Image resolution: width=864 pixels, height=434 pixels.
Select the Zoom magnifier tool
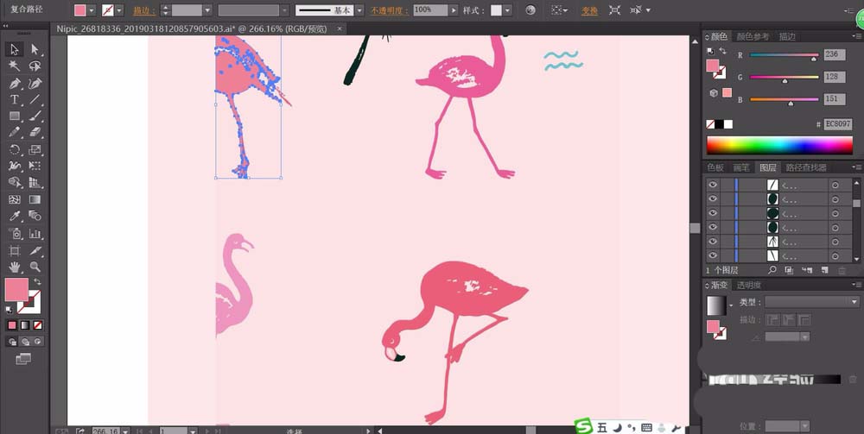(x=35, y=267)
